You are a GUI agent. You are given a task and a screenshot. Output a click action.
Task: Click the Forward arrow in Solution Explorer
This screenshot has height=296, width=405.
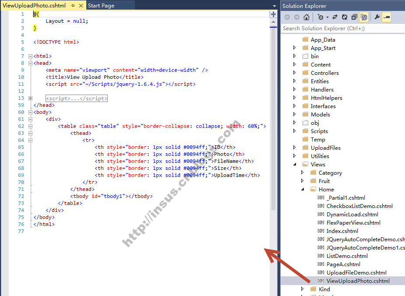coord(297,17)
